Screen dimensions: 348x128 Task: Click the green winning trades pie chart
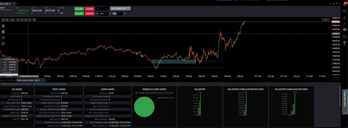pos(144,107)
